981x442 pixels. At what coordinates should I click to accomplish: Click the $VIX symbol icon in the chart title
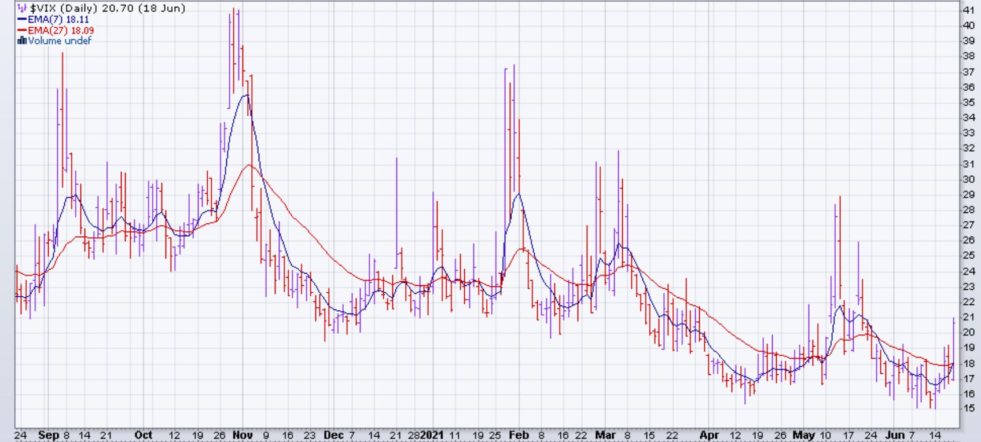pos(21,8)
